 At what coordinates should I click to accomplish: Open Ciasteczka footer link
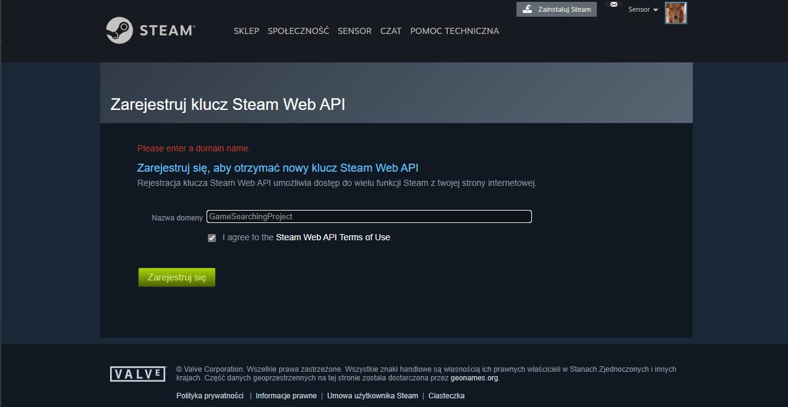tap(447, 396)
